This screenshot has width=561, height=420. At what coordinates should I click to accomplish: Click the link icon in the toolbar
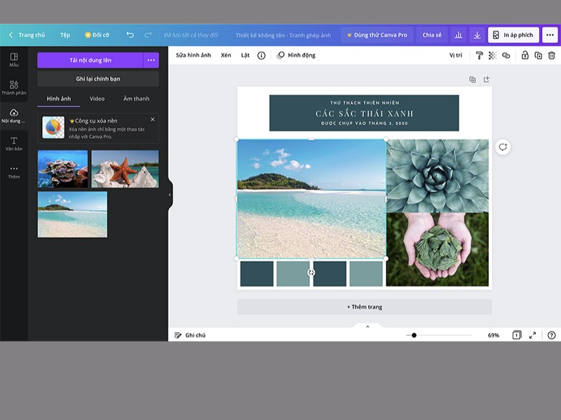tap(506, 56)
